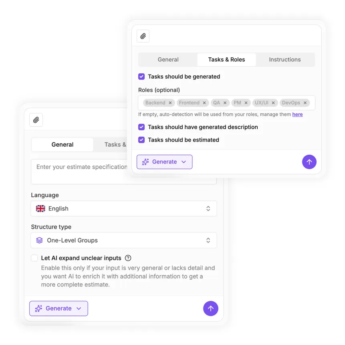The image size is (345, 345).
Task: Click the stacked-layers icon in Structure type field
Action: (x=39, y=240)
